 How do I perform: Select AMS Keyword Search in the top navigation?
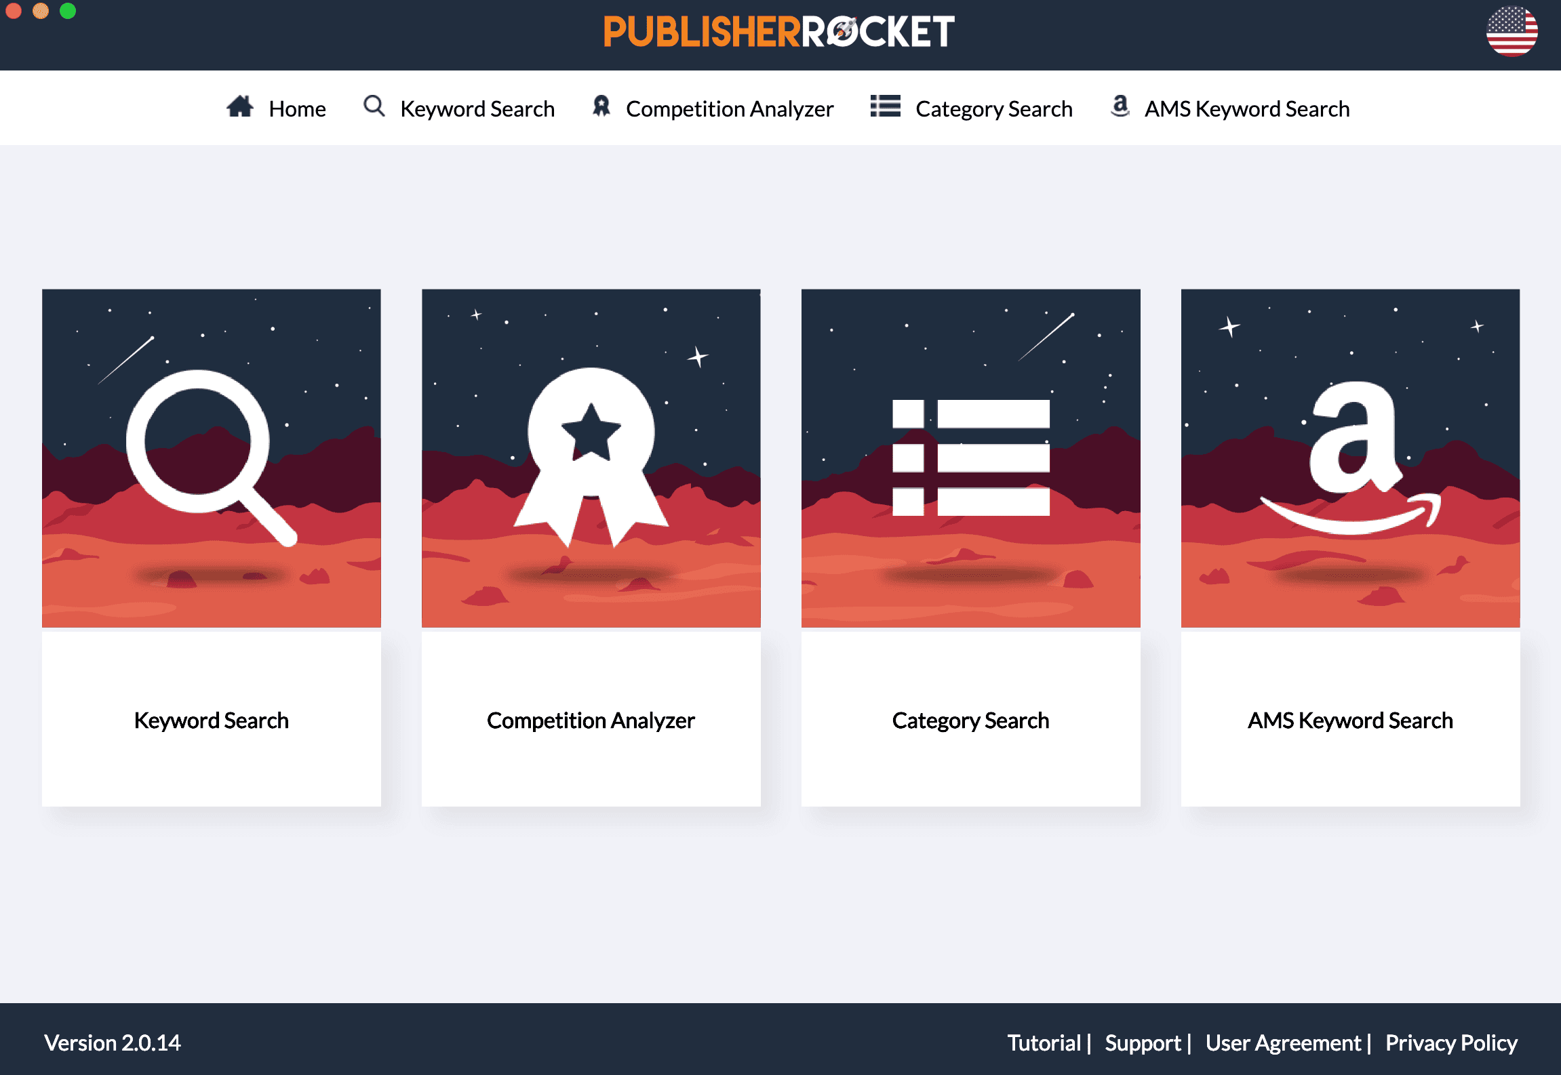pyautogui.click(x=1247, y=108)
